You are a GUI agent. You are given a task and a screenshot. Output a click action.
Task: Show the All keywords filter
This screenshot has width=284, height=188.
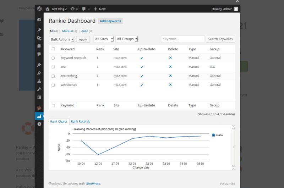tap(51, 31)
